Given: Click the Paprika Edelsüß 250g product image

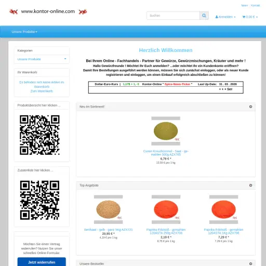Looking at the screenshot, I should (x=166, y=209).
